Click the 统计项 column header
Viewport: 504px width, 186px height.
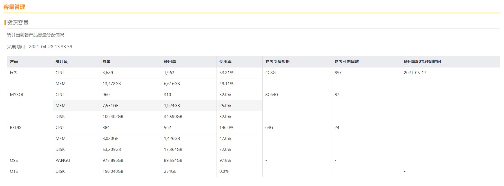(61, 62)
